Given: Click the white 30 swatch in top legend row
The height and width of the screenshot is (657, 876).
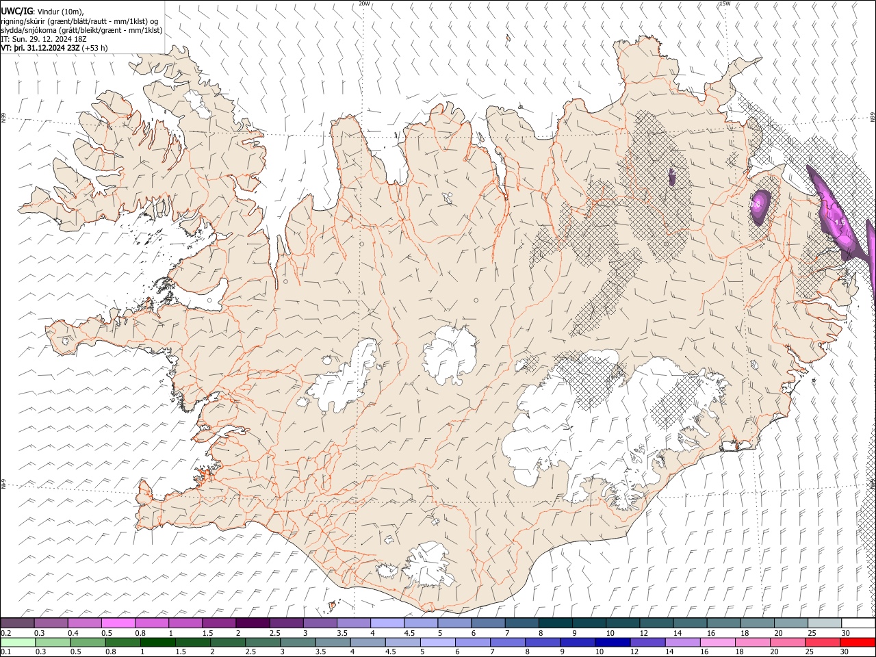Looking at the screenshot, I should coord(858,623).
